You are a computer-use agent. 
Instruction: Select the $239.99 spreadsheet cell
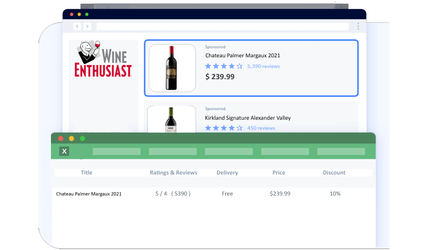[x=280, y=194]
